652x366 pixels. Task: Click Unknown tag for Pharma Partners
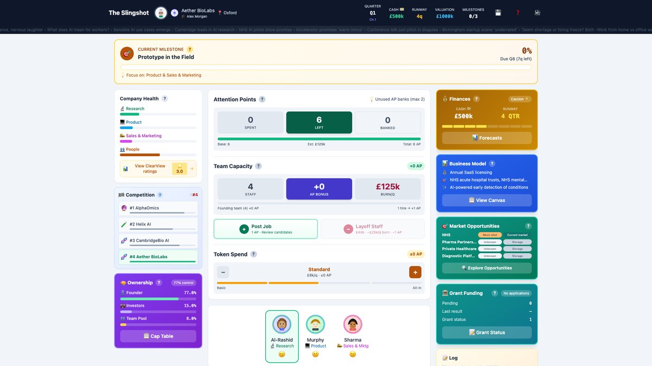point(490,242)
